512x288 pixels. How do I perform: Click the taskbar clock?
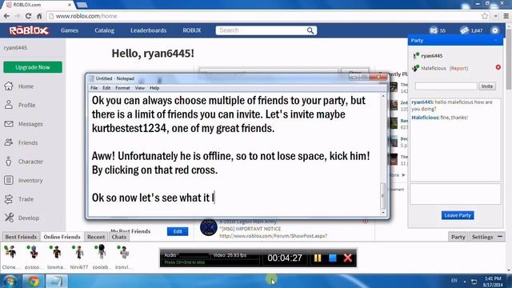tap(493, 282)
